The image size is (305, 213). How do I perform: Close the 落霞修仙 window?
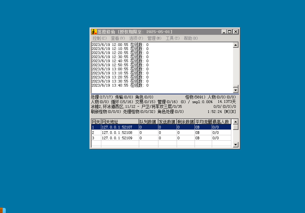click(235, 31)
